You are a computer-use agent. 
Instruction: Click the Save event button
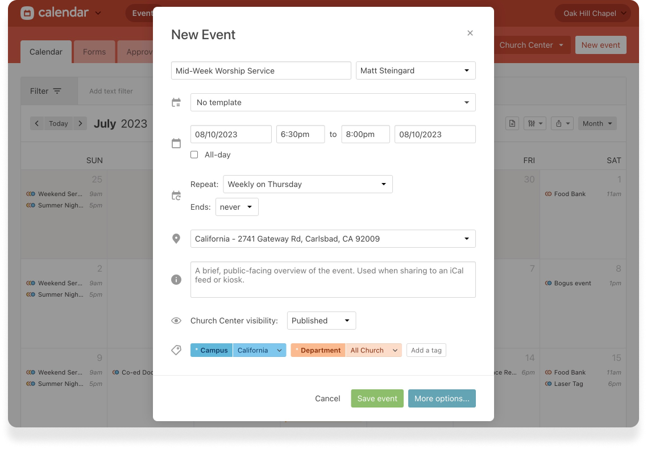pyautogui.click(x=377, y=398)
